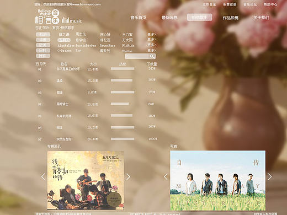
Task: Open the 最新消息 navigation item
Action: 169,18
